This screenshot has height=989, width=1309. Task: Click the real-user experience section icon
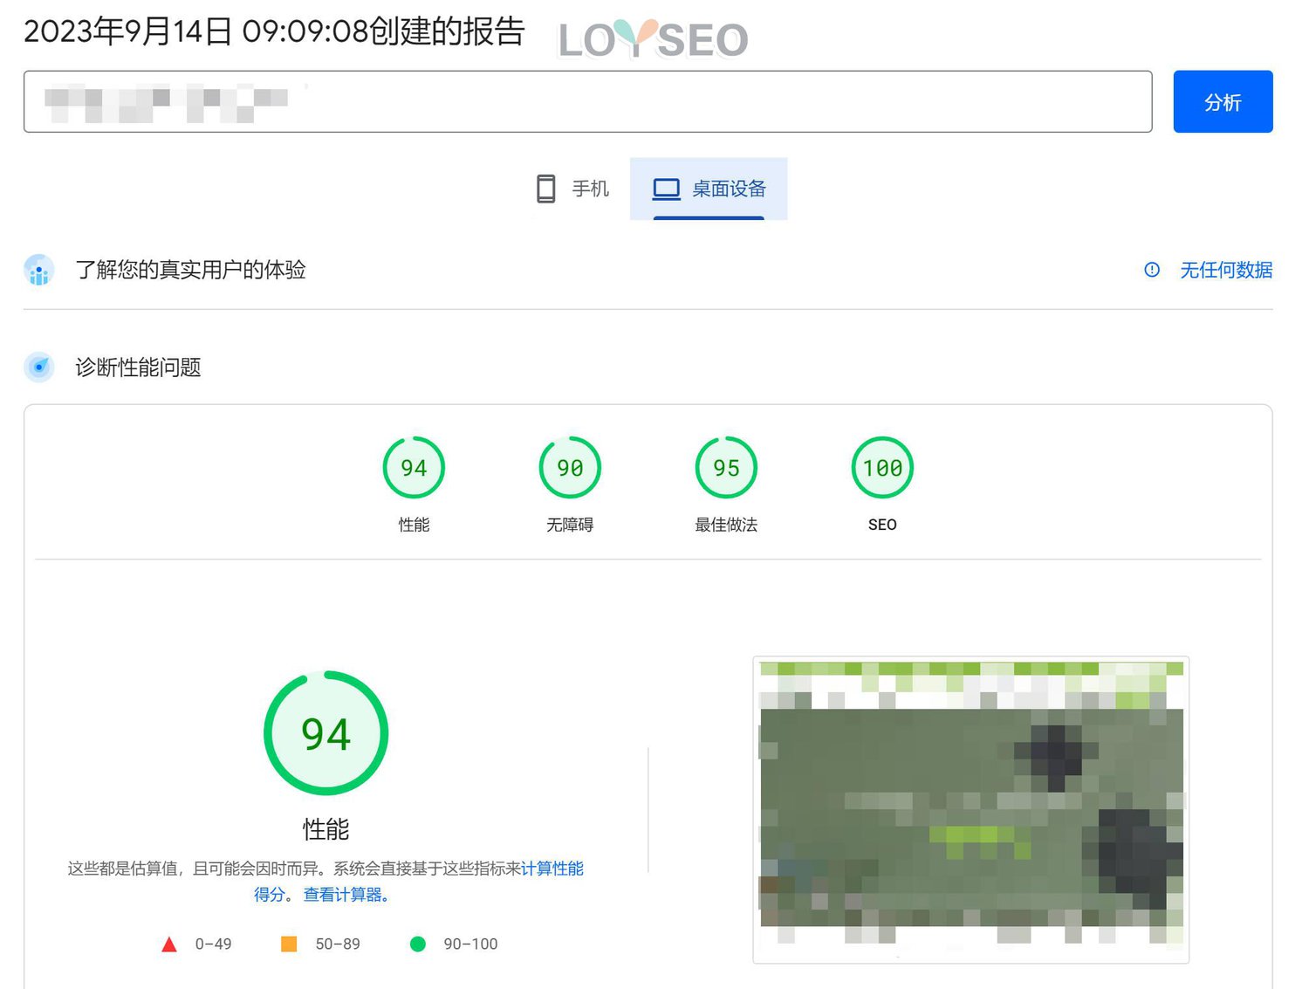(39, 270)
